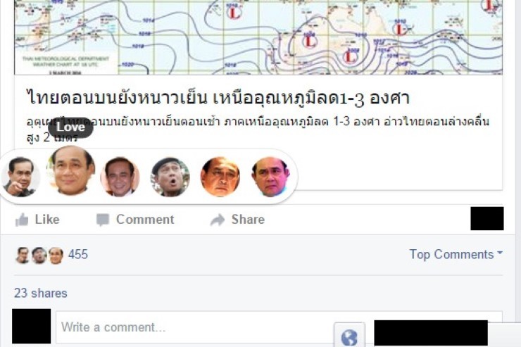Screen dimensions: 521x347
Task: Click the article description text below headline
Action: click(258, 130)
